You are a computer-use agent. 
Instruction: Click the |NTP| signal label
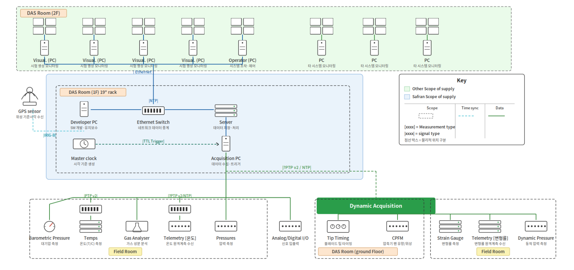(x=153, y=101)
